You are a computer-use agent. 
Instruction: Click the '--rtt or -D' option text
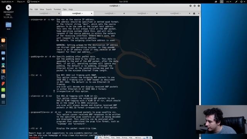(35, 129)
